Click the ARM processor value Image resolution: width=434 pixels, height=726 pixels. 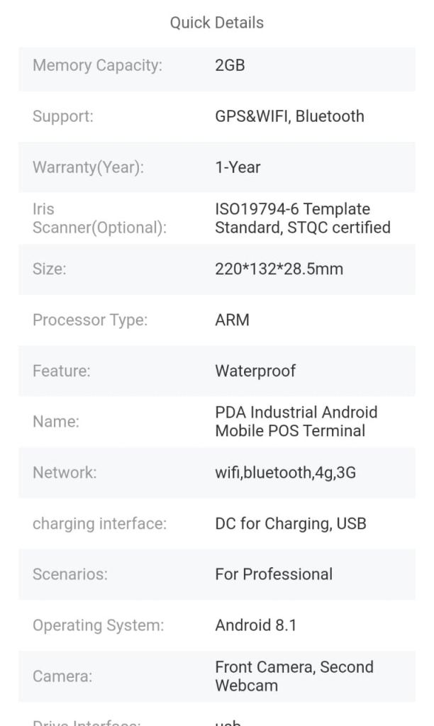tap(232, 320)
